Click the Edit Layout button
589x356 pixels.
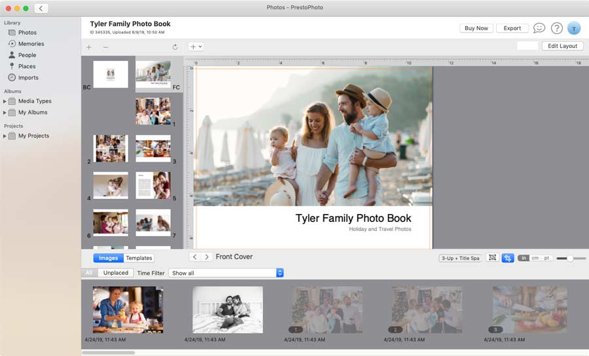click(562, 46)
